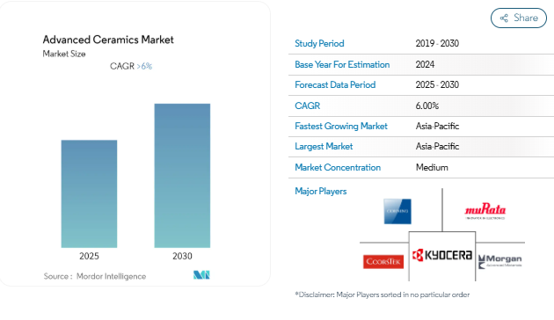
Task: Click the Advanced Ceramics Market chart title
Action: (x=108, y=40)
